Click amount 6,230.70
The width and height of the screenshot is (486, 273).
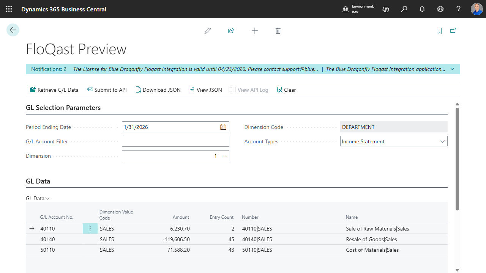coord(180,229)
